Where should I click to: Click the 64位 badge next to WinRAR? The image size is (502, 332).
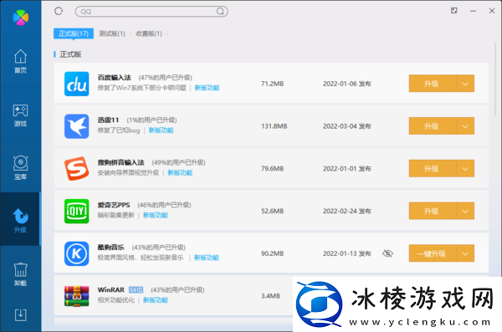tap(136, 289)
